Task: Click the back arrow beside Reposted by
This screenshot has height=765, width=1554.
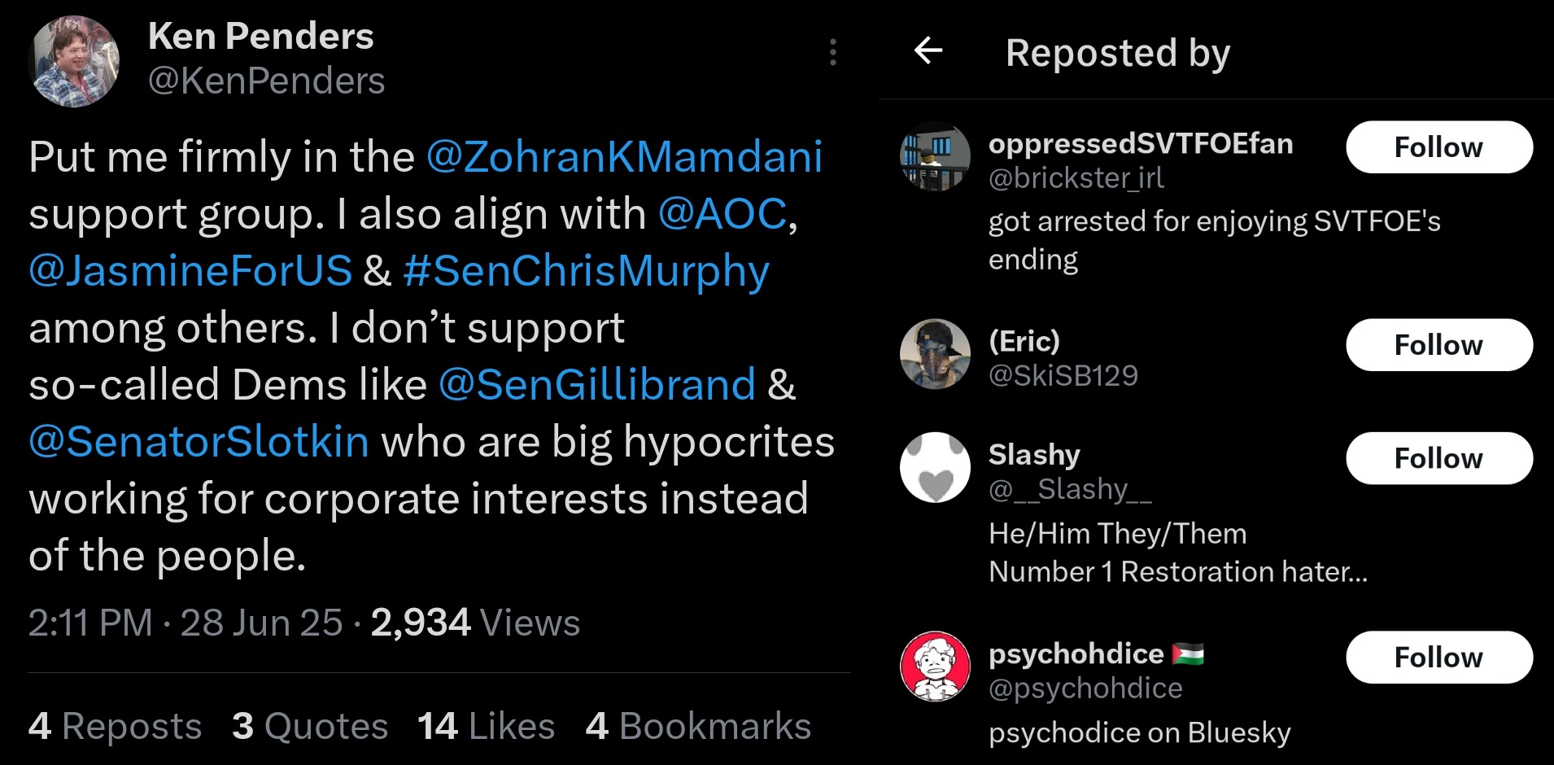Action: 928,50
